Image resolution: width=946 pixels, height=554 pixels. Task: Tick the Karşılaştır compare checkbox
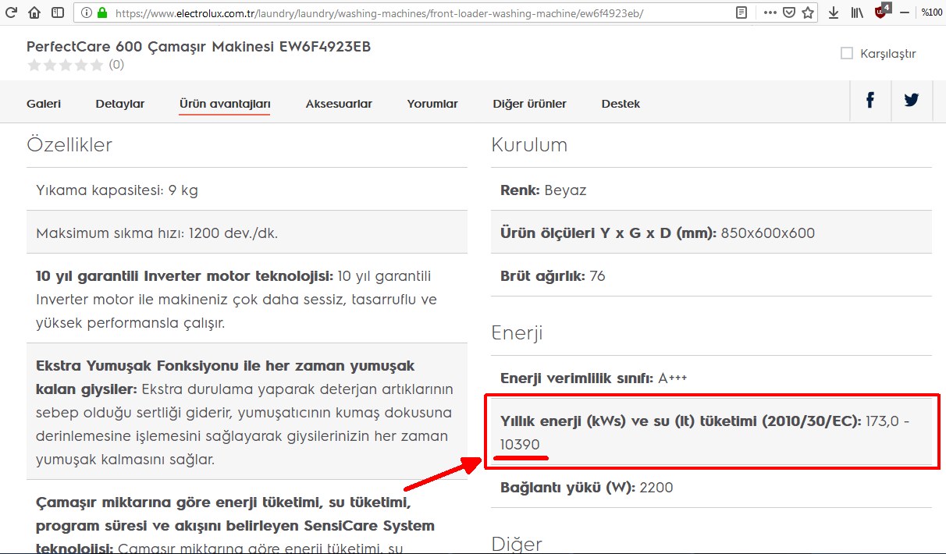(846, 53)
